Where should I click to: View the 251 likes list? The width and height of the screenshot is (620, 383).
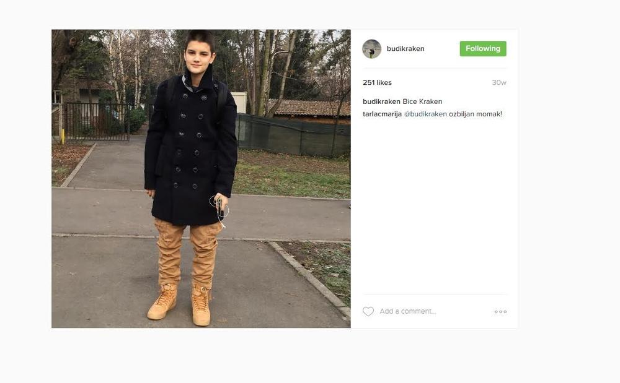377,82
